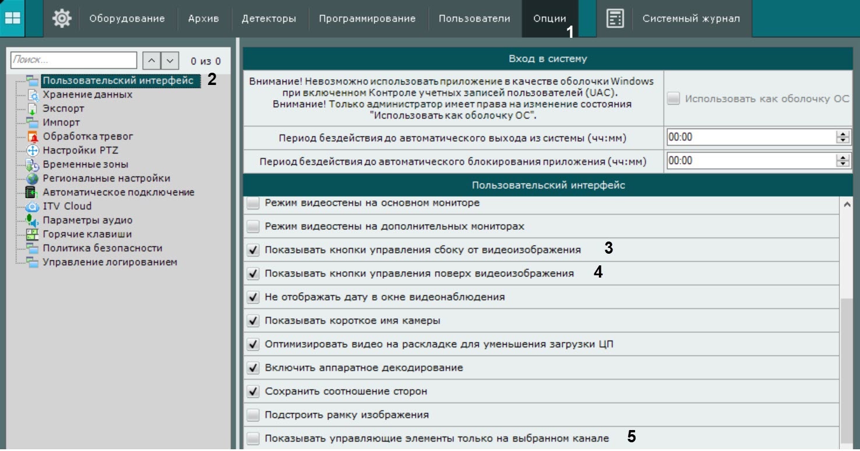Enable Режим видеостены на основном мониторе checkbox
The width and height of the screenshot is (860, 451).
253,203
